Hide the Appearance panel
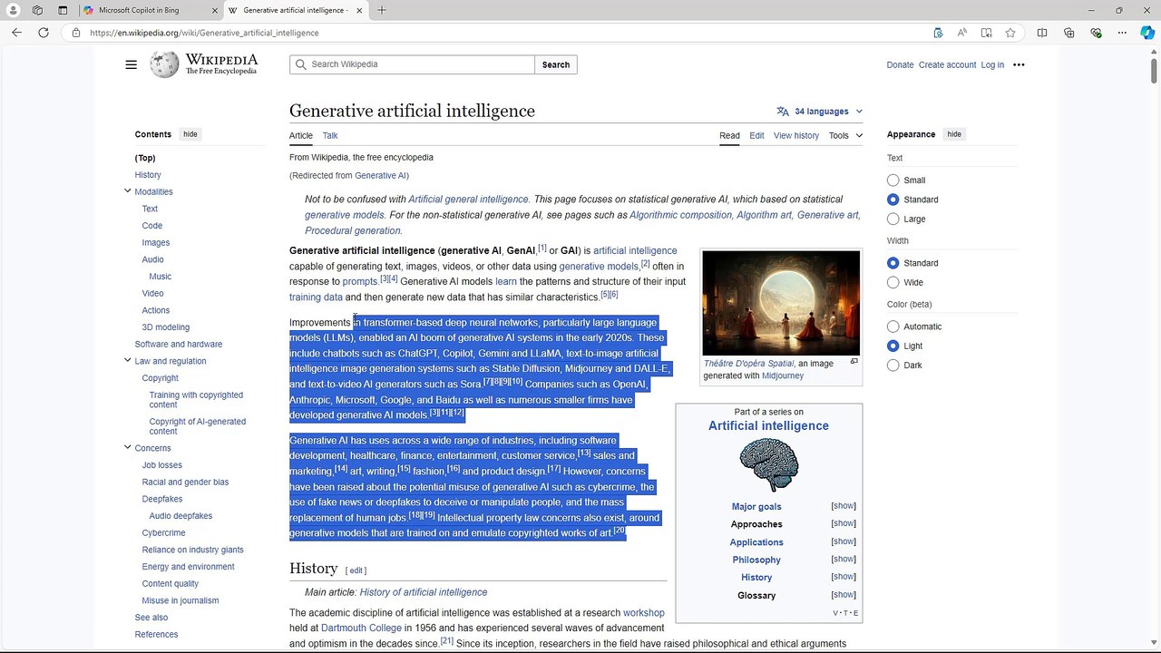This screenshot has height=653, width=1161. point(954,134)
